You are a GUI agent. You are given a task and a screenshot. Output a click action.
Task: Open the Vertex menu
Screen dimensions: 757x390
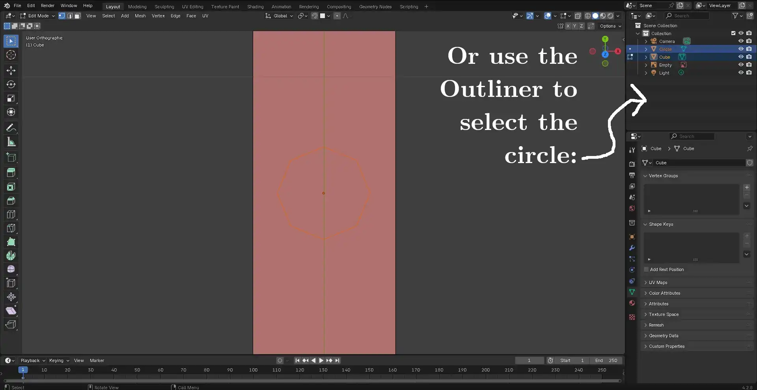pyautogui.click(x=158, y=16)
